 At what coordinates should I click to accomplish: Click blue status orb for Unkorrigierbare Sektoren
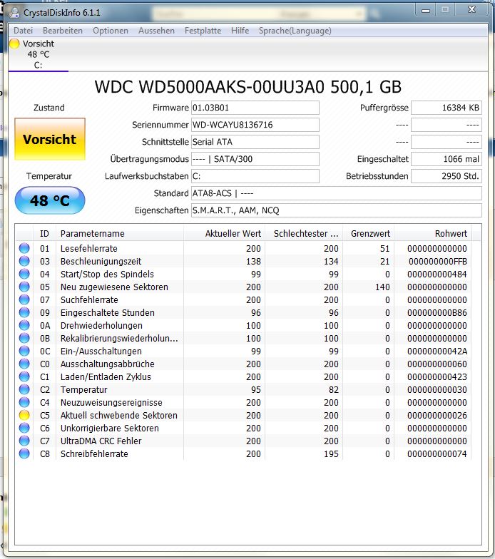[24, 428]
